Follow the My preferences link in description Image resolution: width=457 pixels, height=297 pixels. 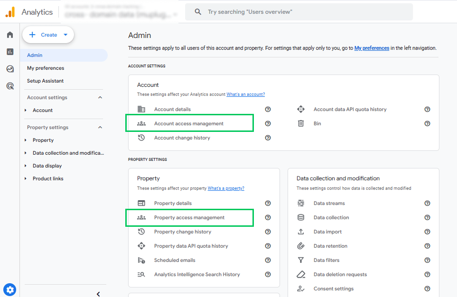click(x=372, y=48)
